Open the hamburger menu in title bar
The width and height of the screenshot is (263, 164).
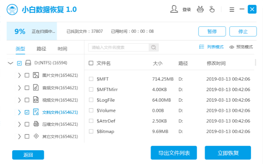click(x=232, y=9)
